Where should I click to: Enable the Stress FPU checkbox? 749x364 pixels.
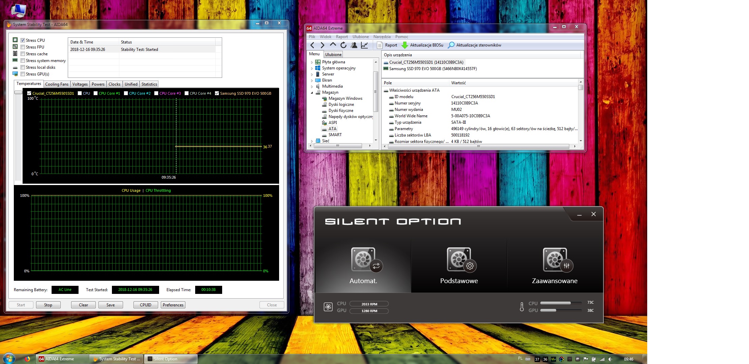23,47
